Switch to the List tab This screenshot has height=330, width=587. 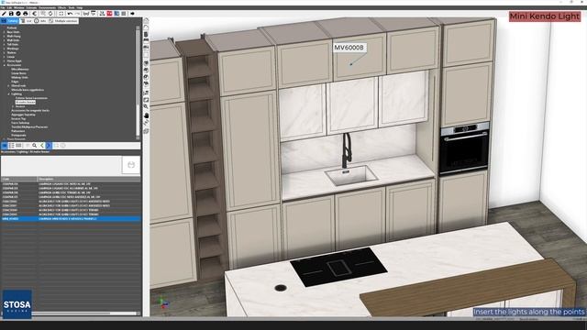(27, 21)
